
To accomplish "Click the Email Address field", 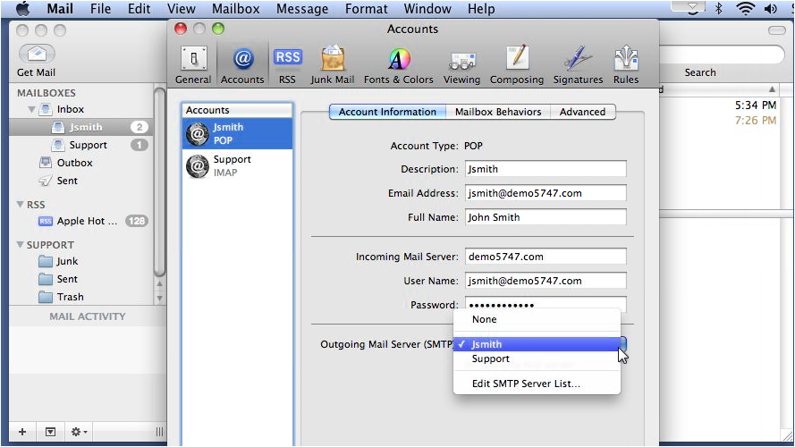I will (x=546, y=193).
